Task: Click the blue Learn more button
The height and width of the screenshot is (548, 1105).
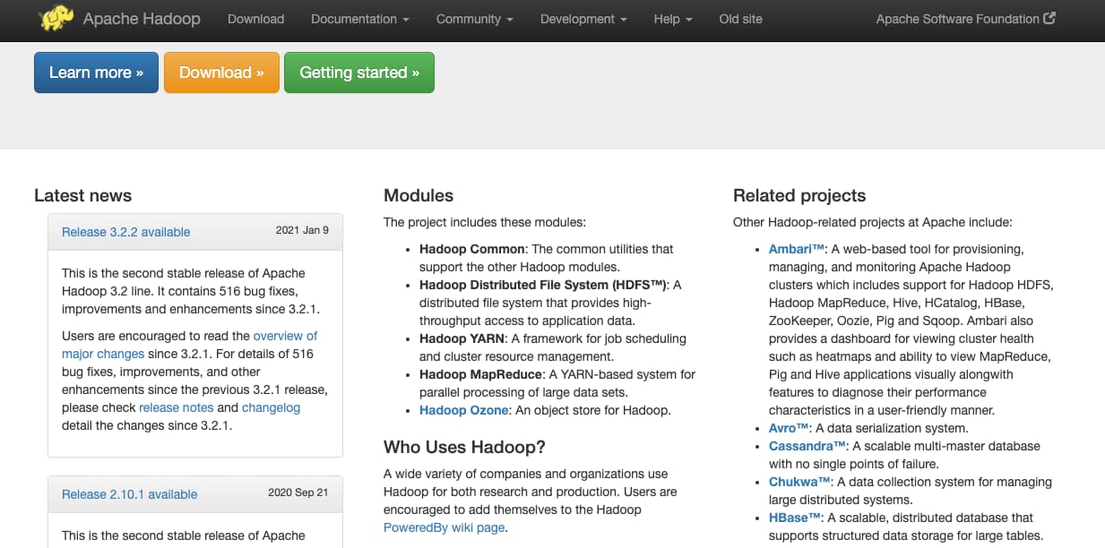Action: pyautogui.click(x=96, y=73)
